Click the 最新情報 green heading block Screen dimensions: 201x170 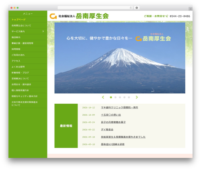pos(66,126)
